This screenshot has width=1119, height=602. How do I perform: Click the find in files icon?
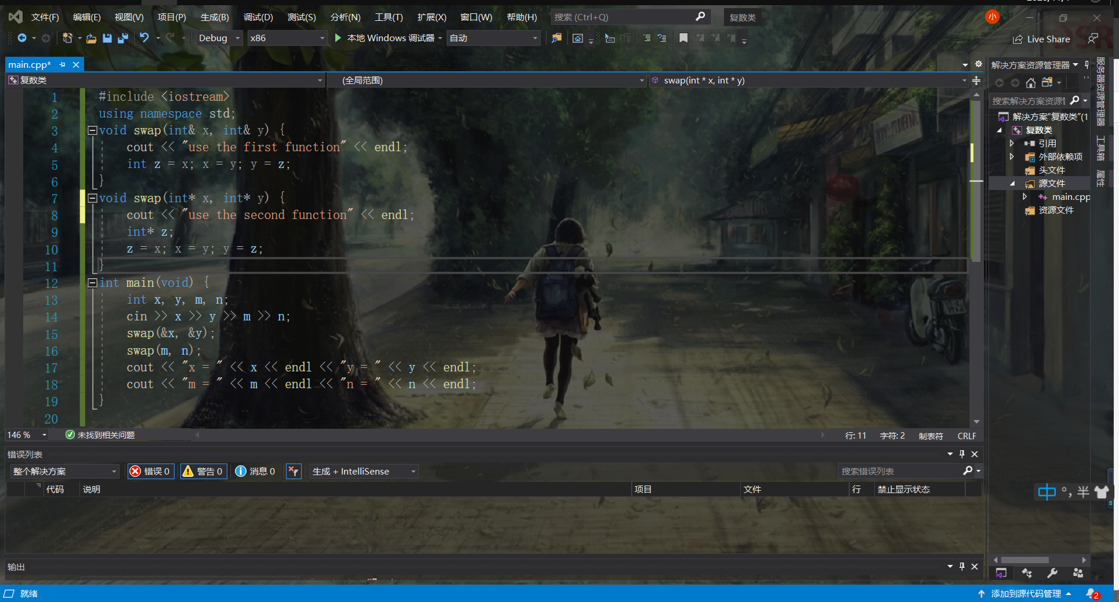[556, 38]
